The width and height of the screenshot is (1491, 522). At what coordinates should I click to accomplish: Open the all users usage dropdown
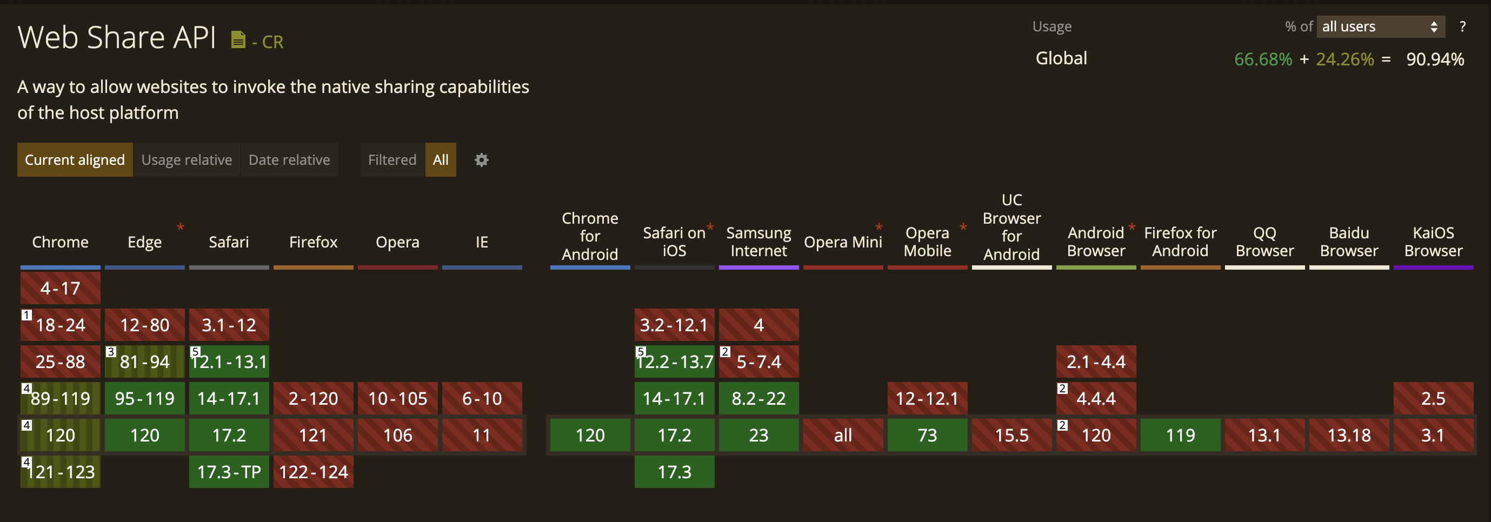tap(1381, 26)
